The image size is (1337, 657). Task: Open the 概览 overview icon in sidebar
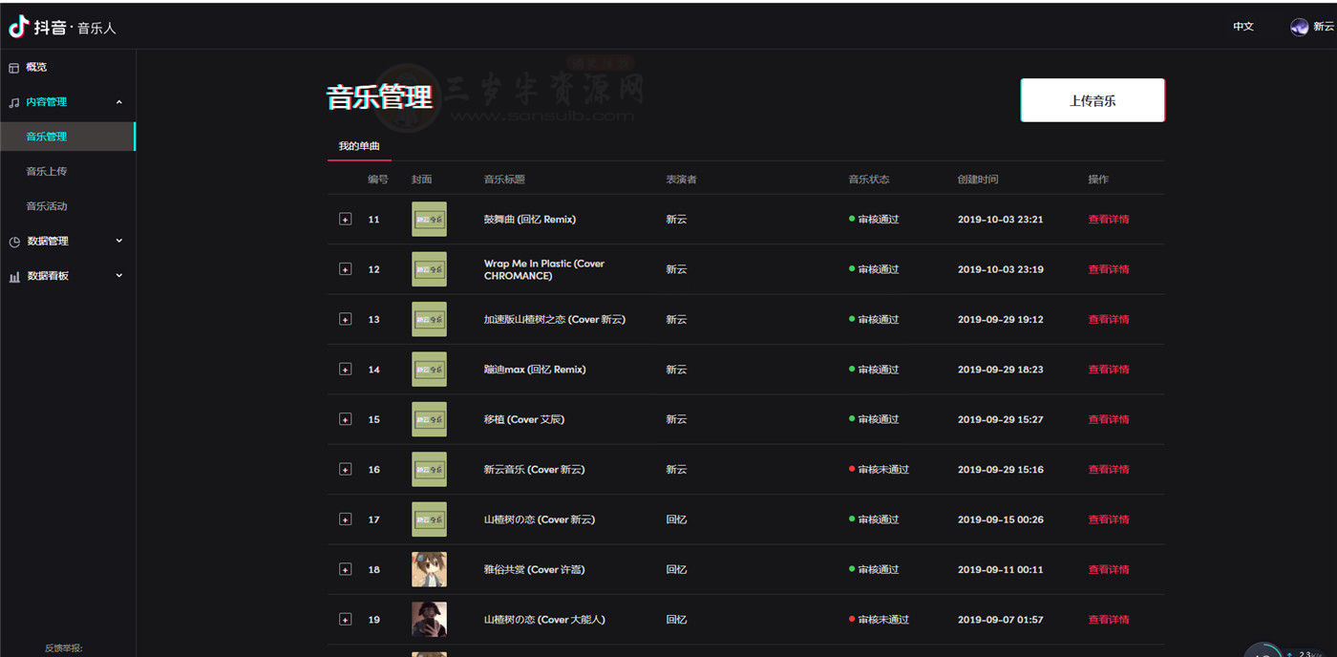(14, 68)
